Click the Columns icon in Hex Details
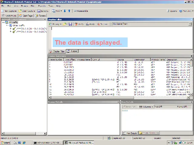Screen dimensions: 194x145 pyautogui.click(x=141, y=107)
